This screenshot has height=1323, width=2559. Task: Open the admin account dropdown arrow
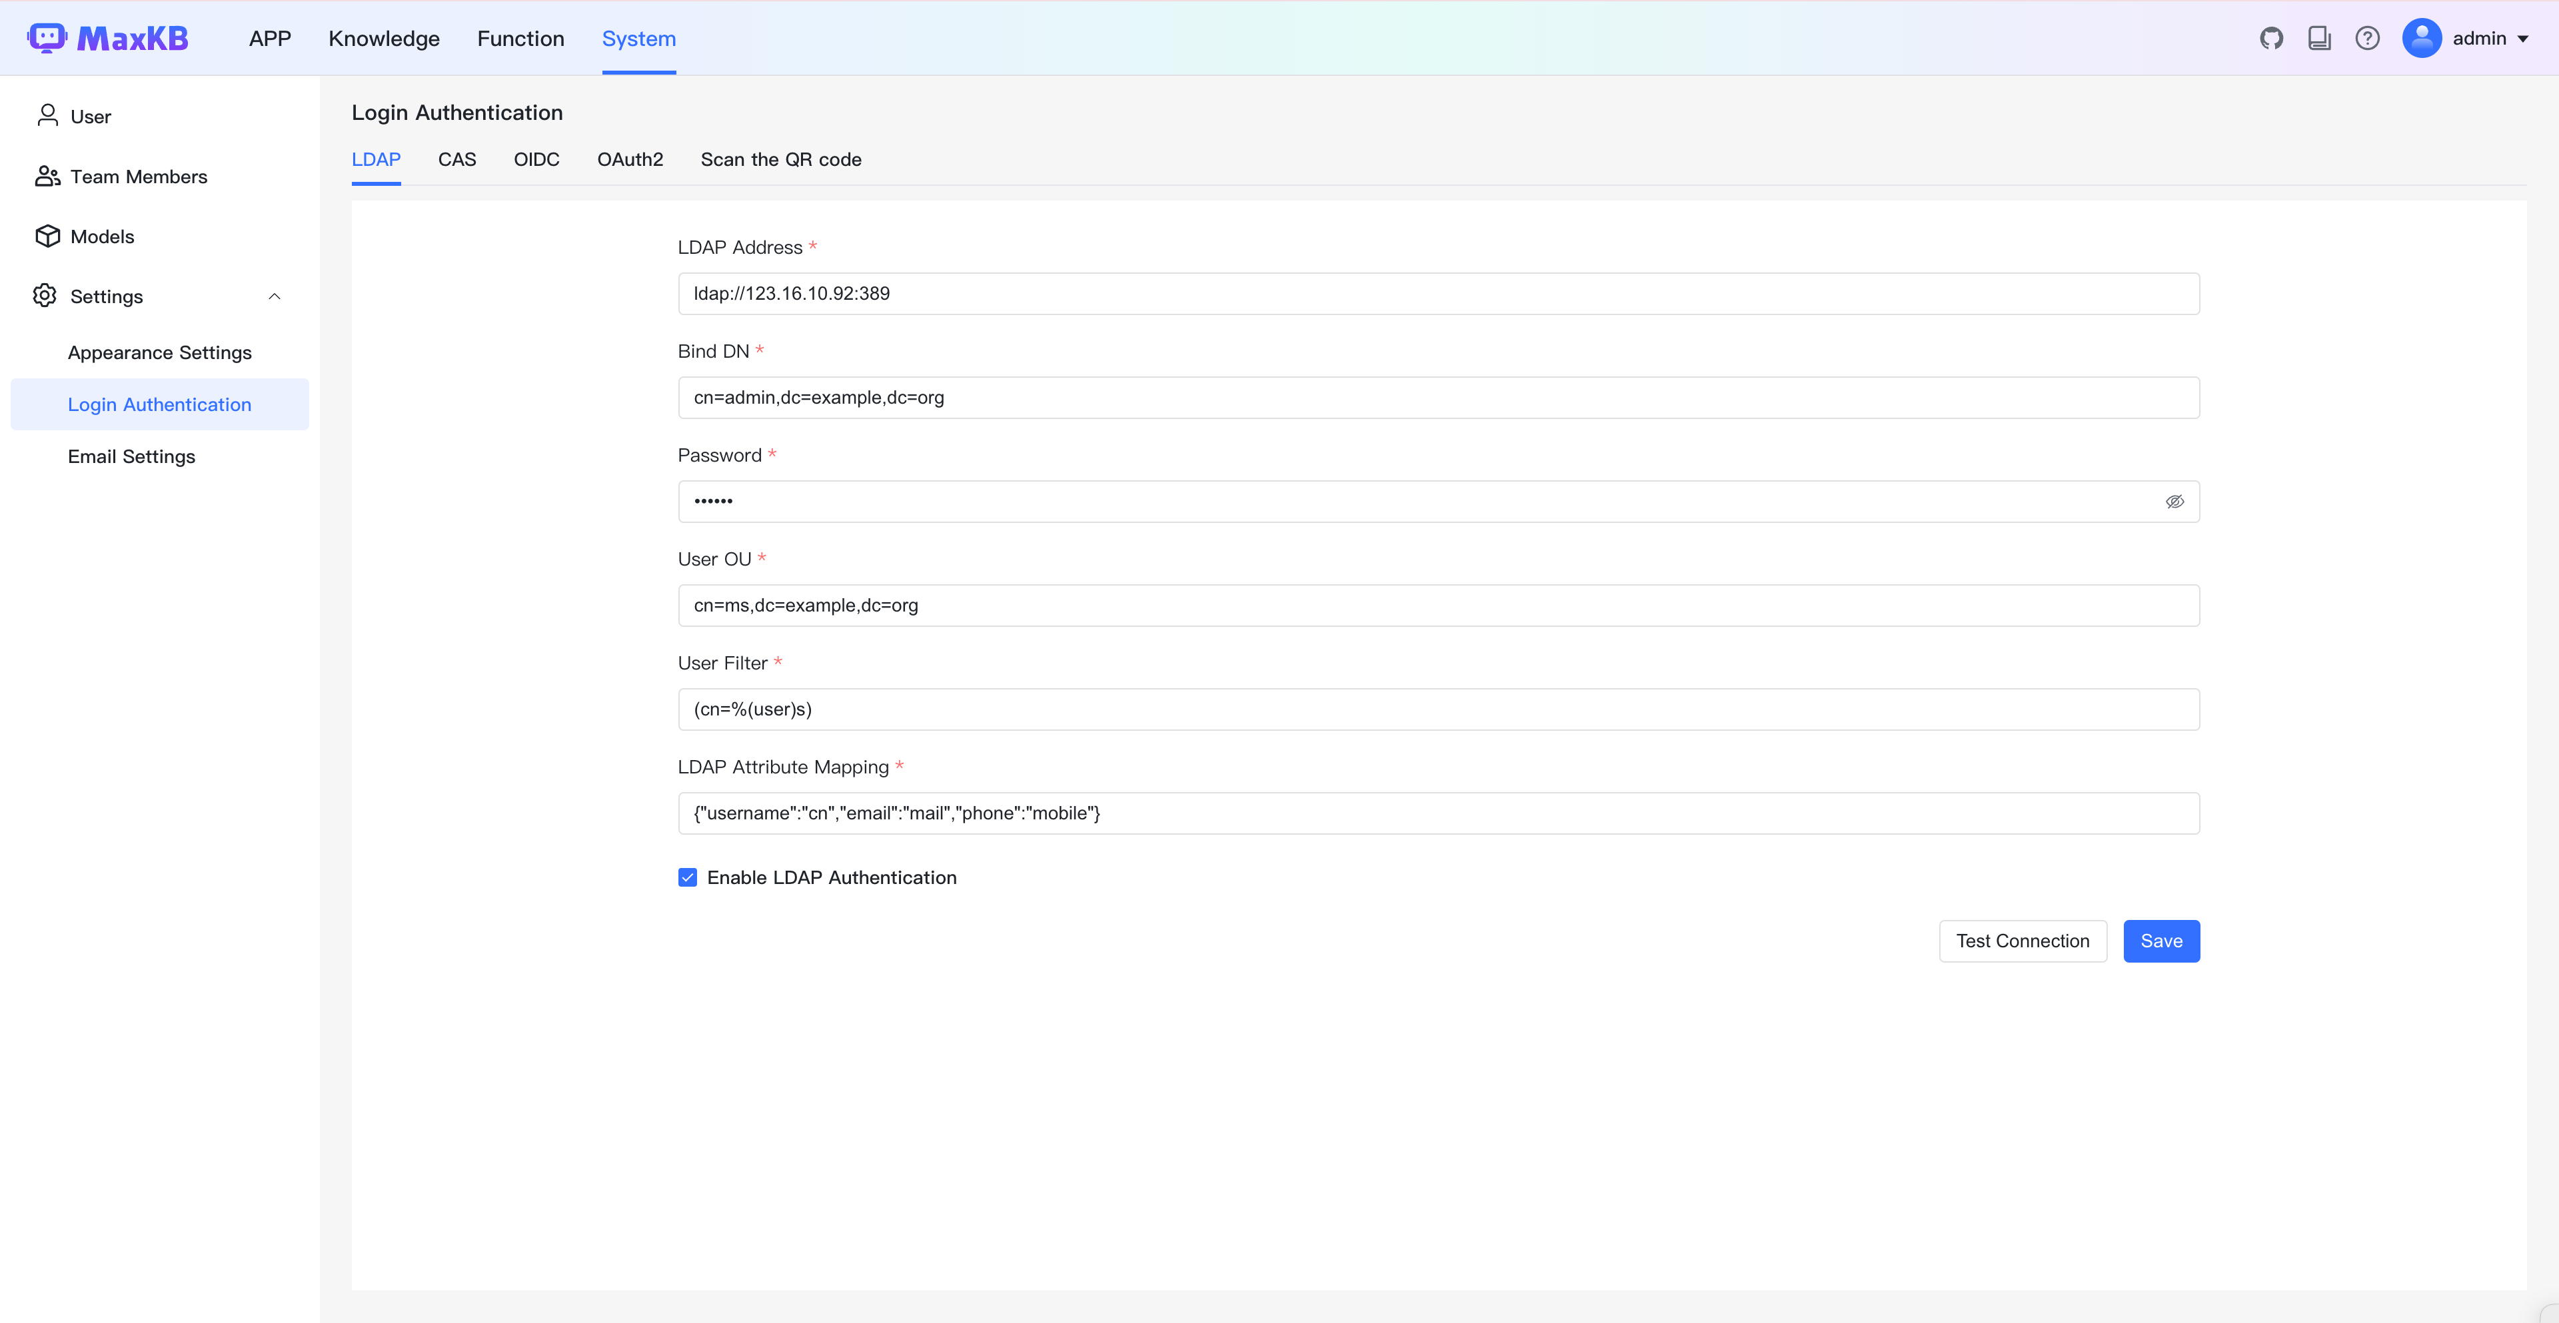coord(2523,39)
